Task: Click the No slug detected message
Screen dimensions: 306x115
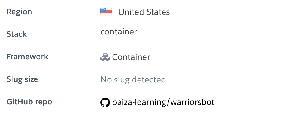Action: (x=133, y=80)
